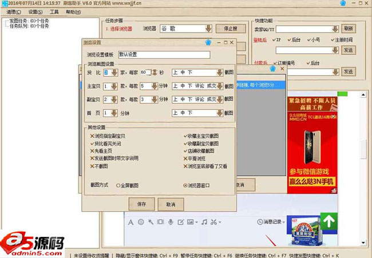This screenshot has height=258, width=372.
Task: Click the 保存 button
Action: 141,204
